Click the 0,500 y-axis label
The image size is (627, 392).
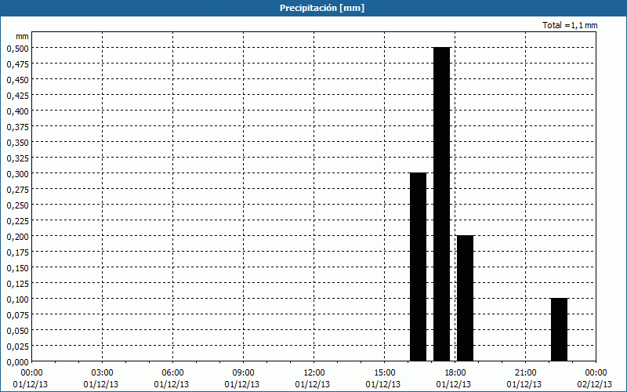pos(17,49)
